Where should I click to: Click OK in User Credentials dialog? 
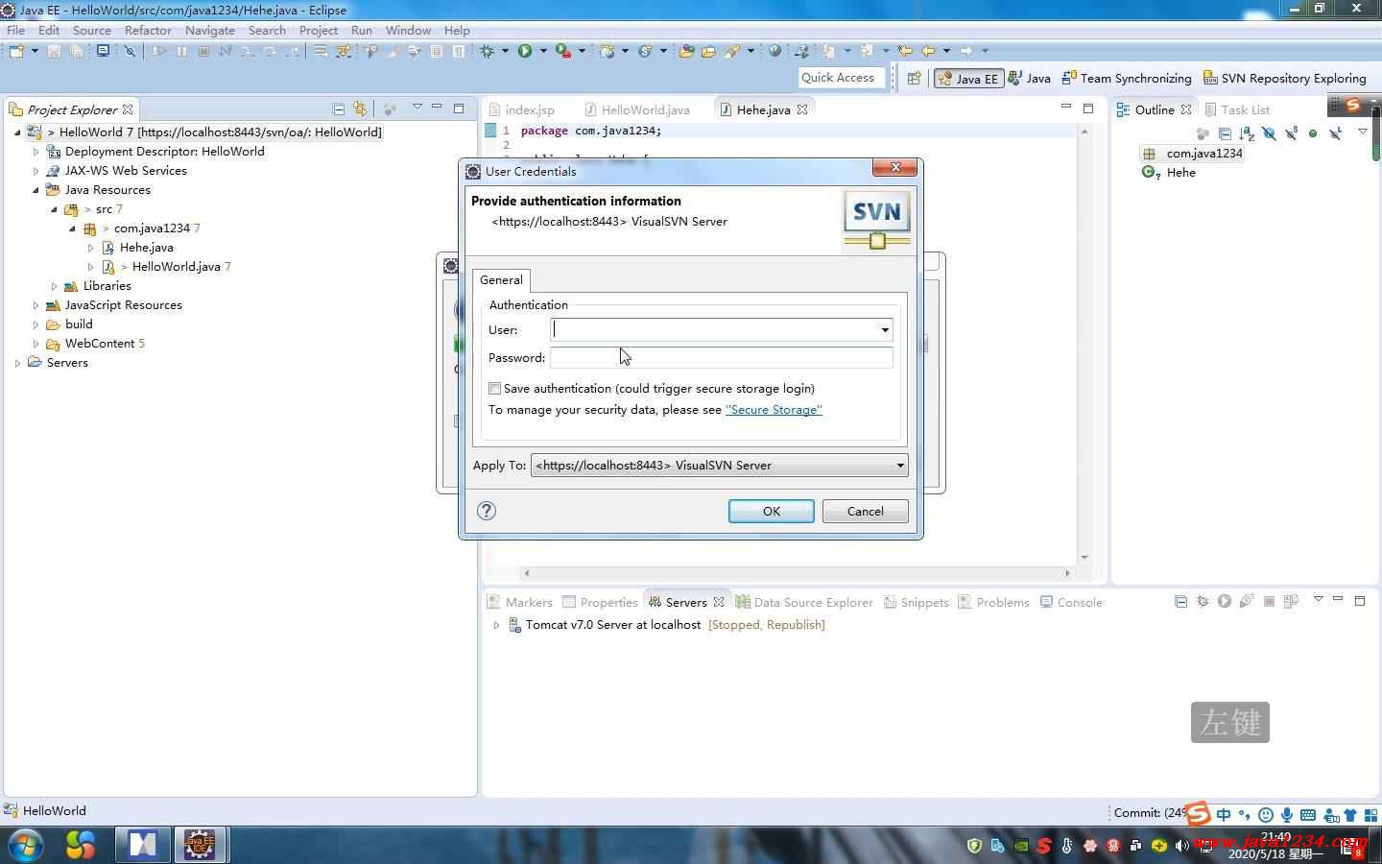[771, 511]
